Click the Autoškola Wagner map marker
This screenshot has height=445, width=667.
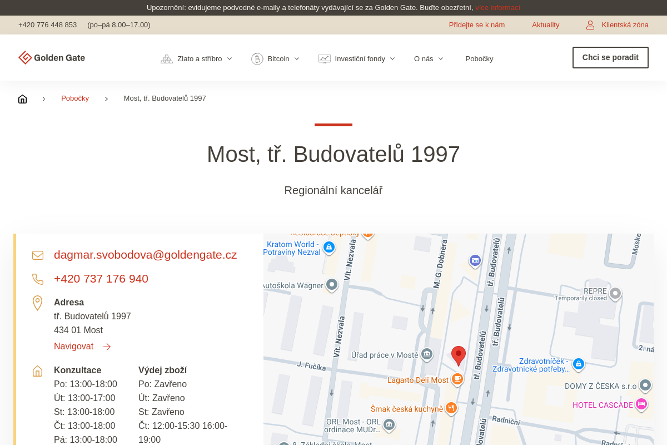pyautogui.click(x=332, y=285)
